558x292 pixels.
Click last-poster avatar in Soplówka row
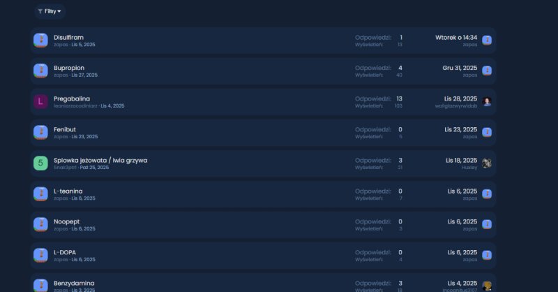point(487,163)
